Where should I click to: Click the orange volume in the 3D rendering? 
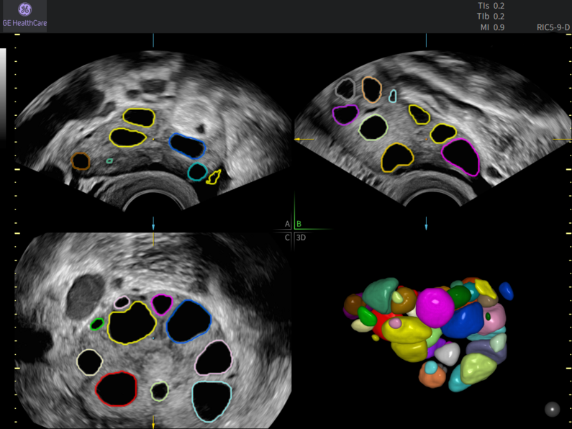tap(432, 376)
